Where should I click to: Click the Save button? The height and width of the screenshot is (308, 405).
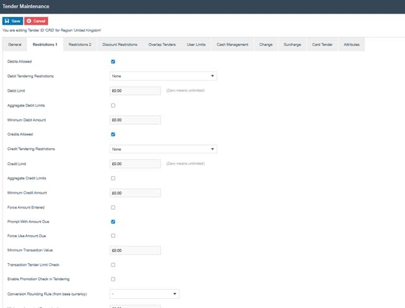pyautogui.click(x=13, y=21)
